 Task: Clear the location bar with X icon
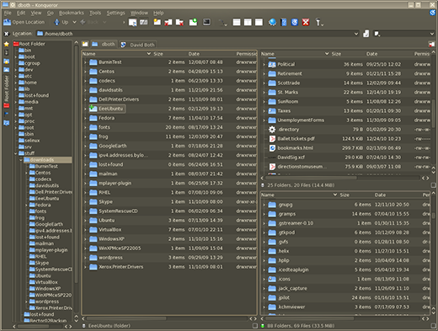(x=6, y=34)
